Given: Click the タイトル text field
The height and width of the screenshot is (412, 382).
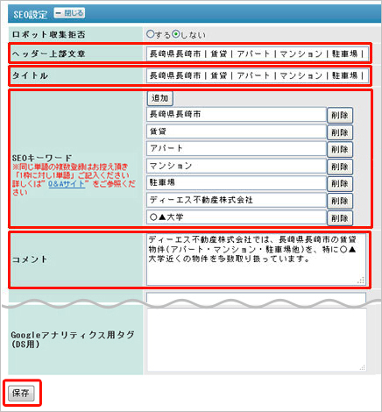Looking at the screenshot, I should (258, 76).
